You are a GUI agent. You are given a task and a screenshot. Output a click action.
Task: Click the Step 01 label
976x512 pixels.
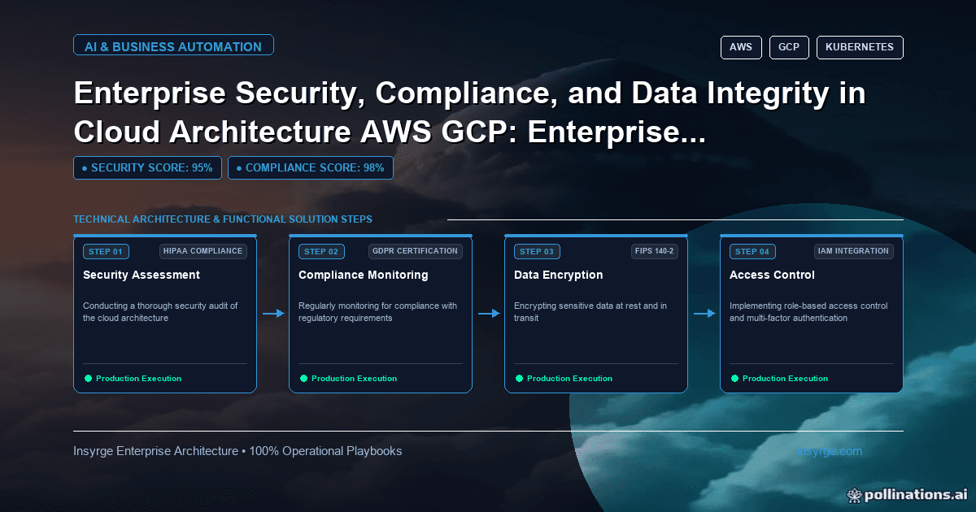106,251
